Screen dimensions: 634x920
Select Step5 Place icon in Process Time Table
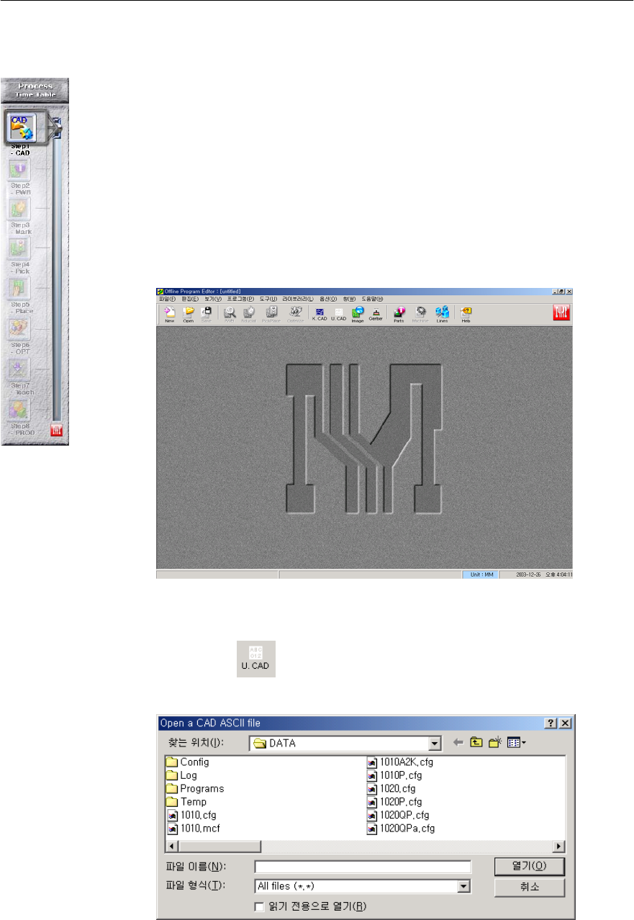(19, 289)
